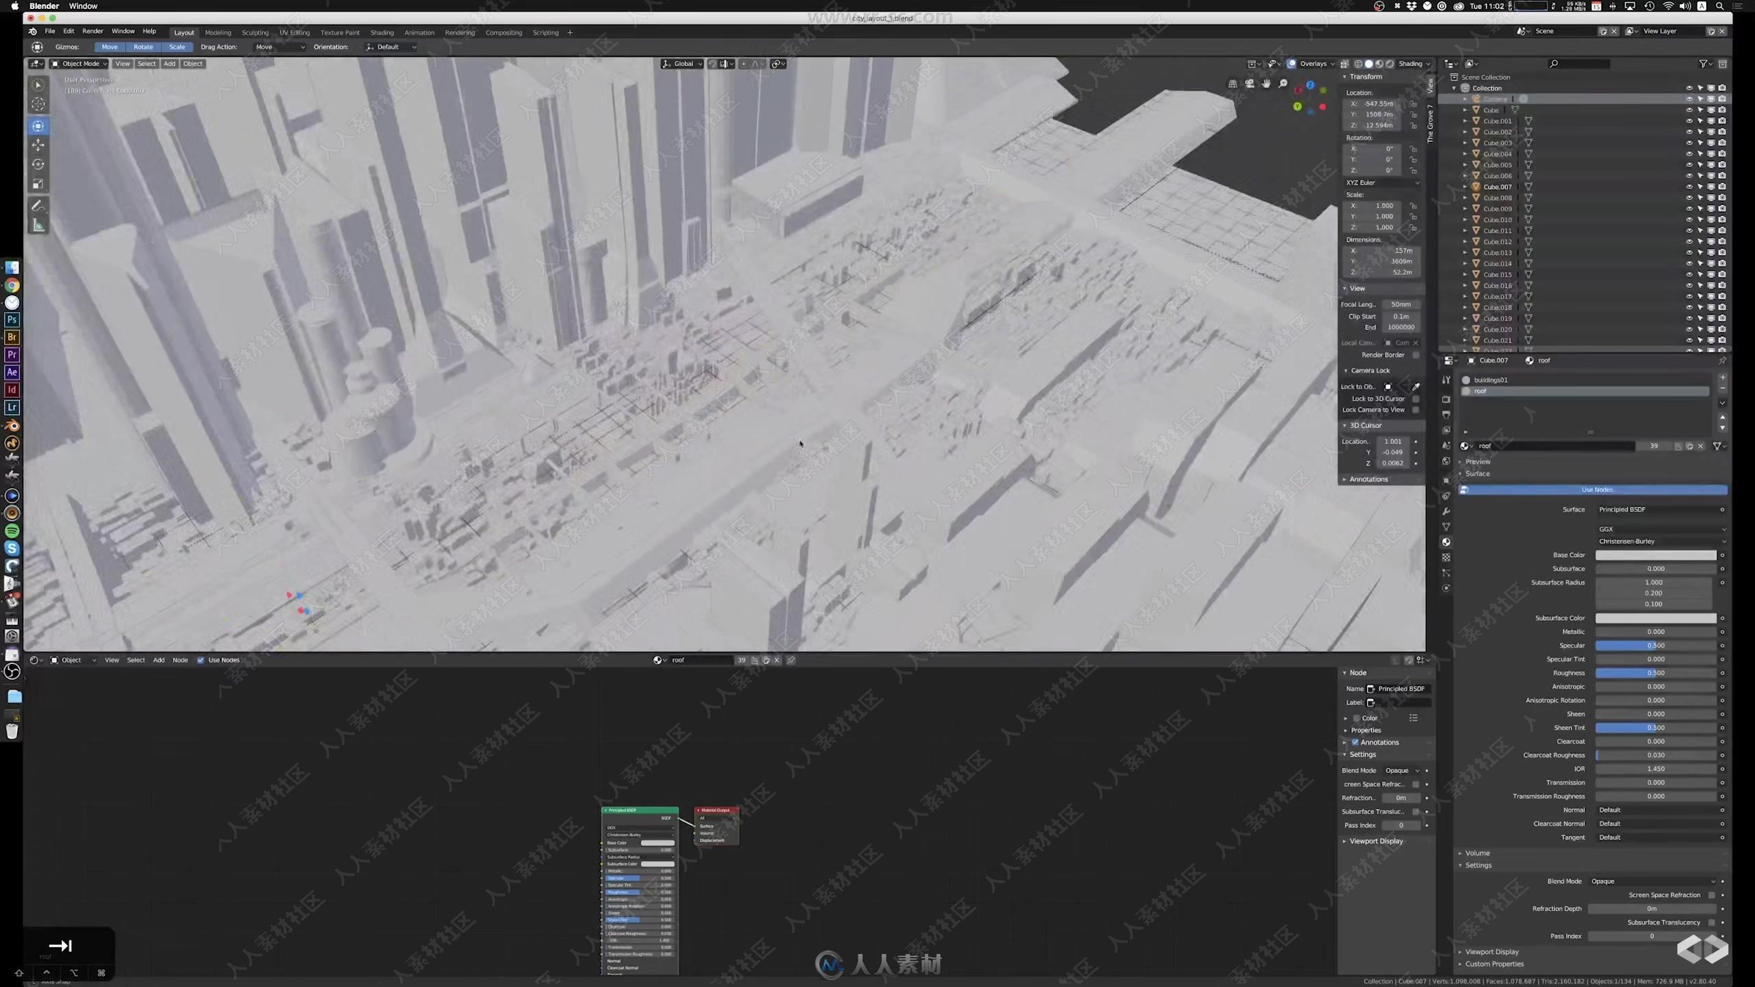
Task: Toggle visibility of Cube.001 layer
Action: (1689, 121)
